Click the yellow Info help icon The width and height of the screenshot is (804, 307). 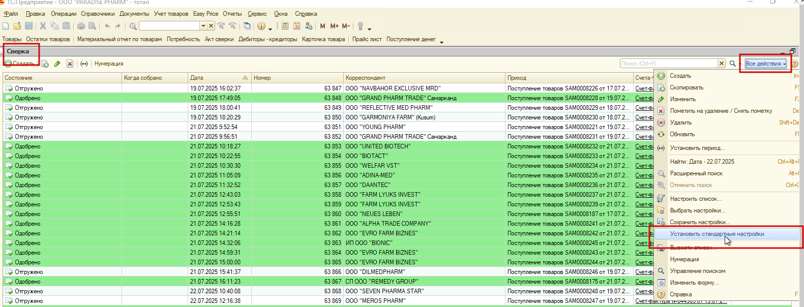point(261,26)
